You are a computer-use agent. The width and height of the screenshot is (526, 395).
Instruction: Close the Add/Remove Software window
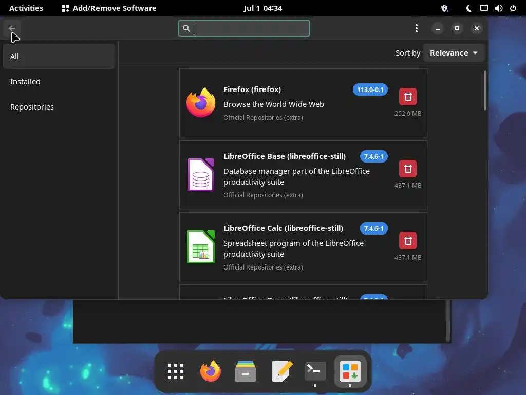click(476, 28)
